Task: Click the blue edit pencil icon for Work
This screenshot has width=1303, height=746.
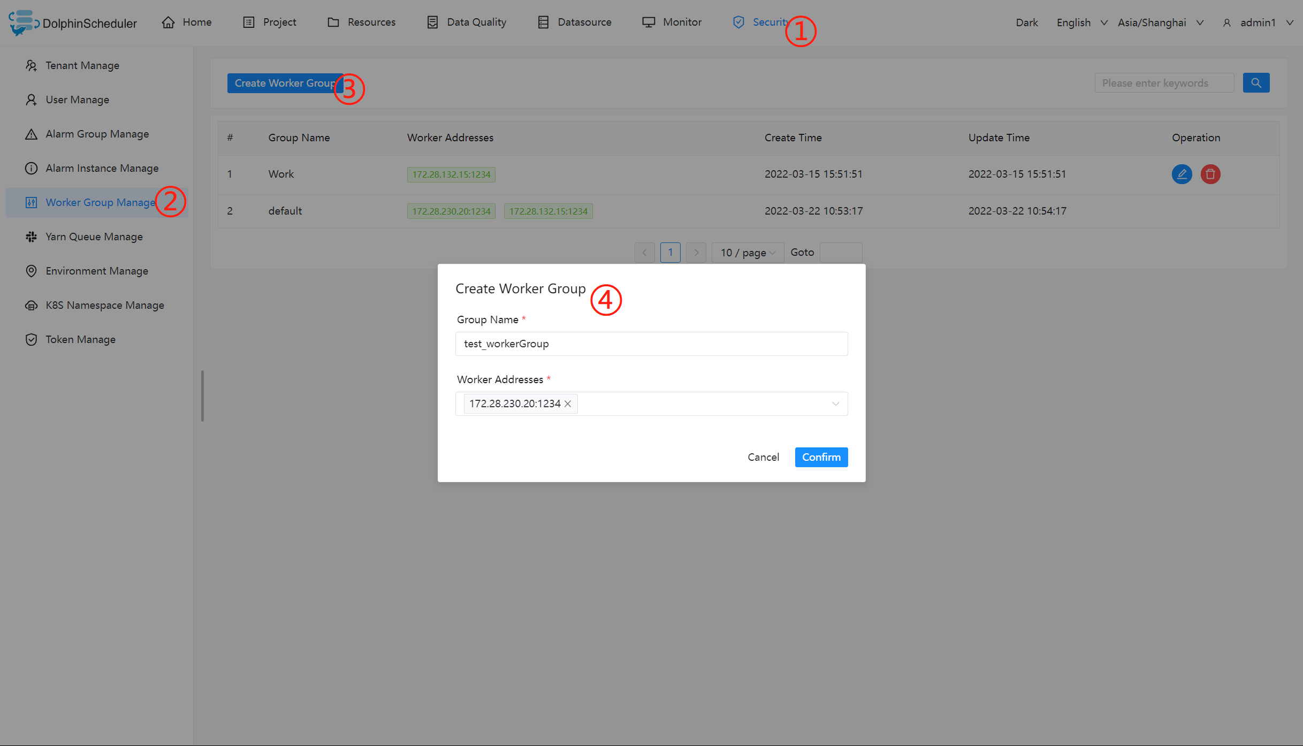Action: (1182, 174)
